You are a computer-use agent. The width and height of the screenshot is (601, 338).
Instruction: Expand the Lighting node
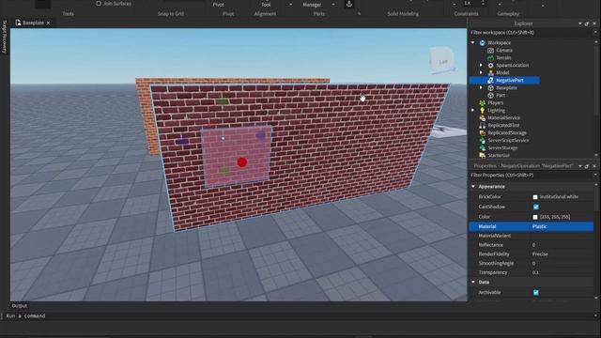click(473, 111)
